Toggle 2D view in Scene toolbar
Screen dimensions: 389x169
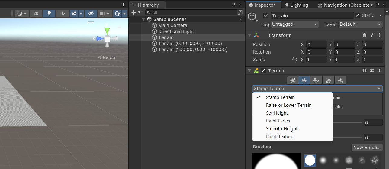pos(36,14)
